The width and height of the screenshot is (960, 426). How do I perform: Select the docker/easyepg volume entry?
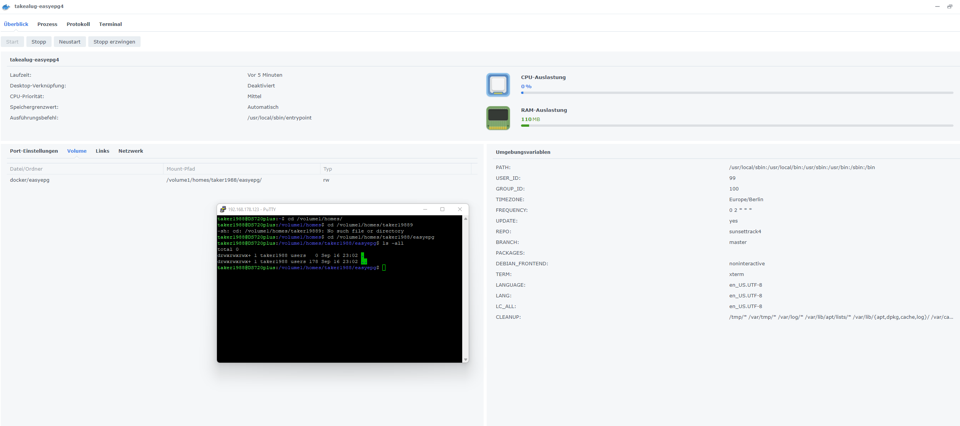(x=29, y=180)
